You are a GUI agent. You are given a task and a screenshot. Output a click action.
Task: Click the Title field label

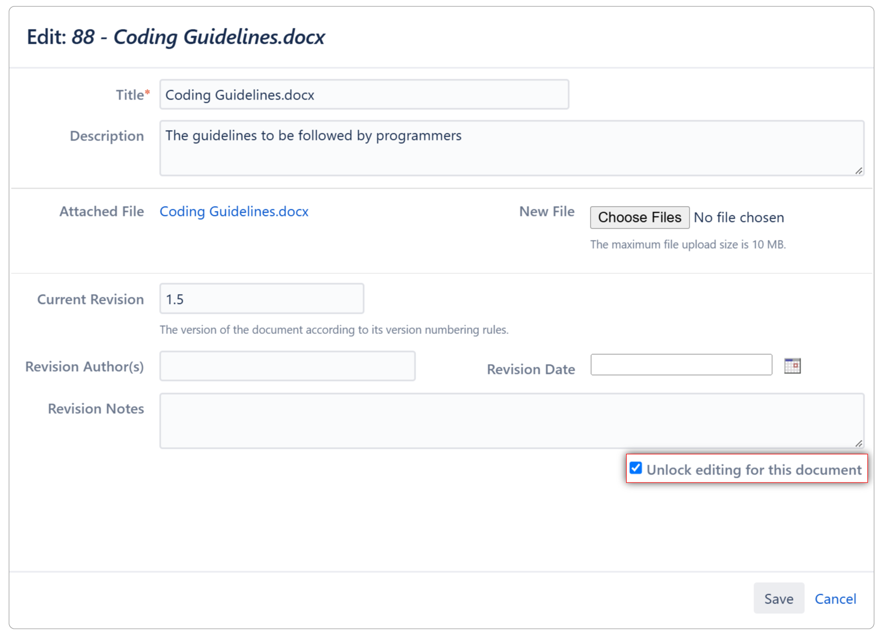pyautogui.click(x=130, y=95)
